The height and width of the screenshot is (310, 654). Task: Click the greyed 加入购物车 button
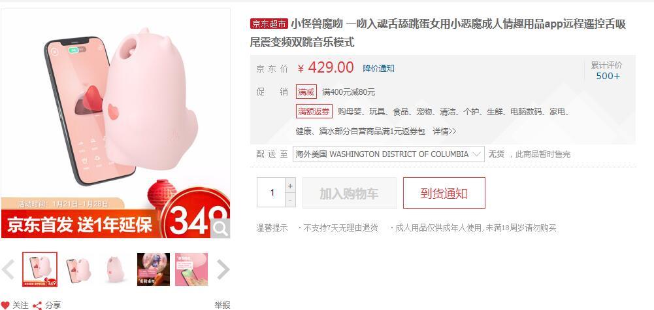pos(349,193)
